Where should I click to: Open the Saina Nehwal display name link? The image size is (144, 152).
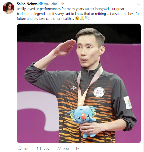(x=28, y=4)
